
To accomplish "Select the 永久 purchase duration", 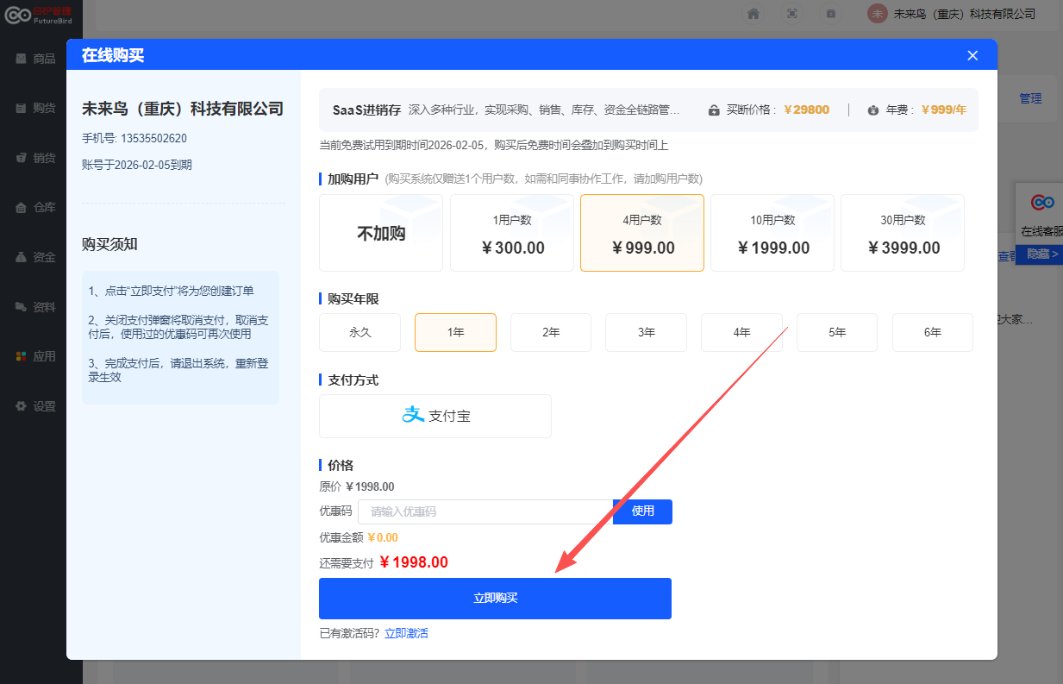I will [360, 332].
